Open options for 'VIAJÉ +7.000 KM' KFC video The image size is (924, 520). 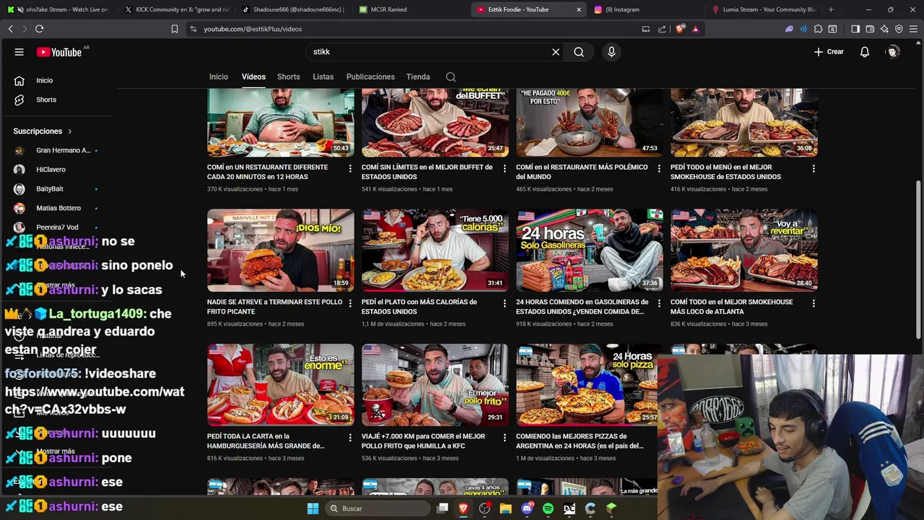505,438
